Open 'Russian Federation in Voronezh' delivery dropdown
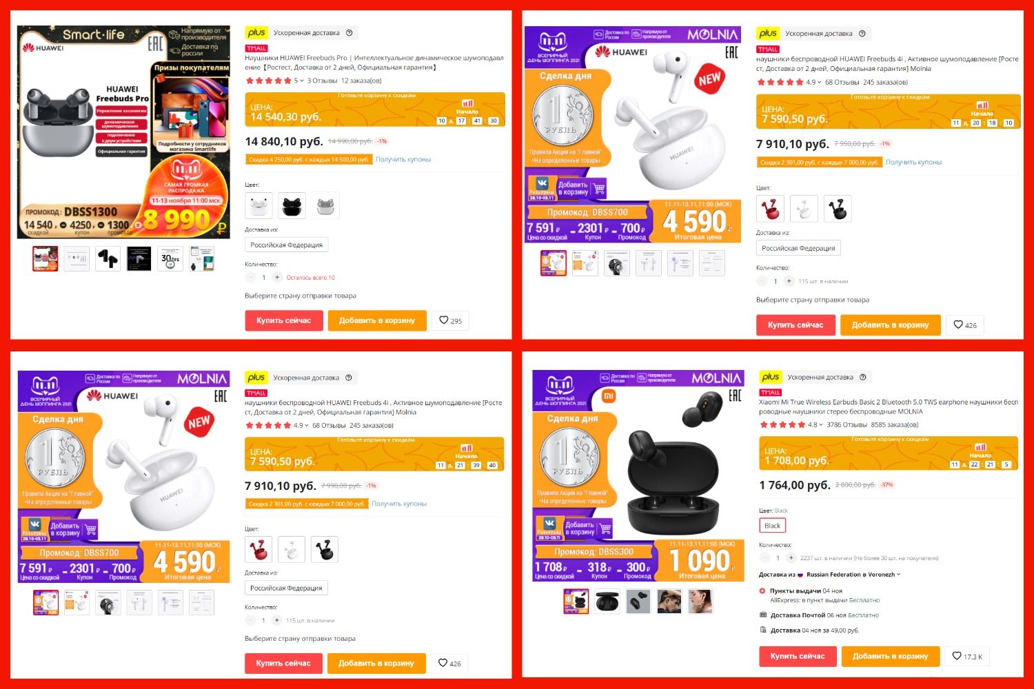The width and height of the screenshot is (1034, 689). point(853,575)
